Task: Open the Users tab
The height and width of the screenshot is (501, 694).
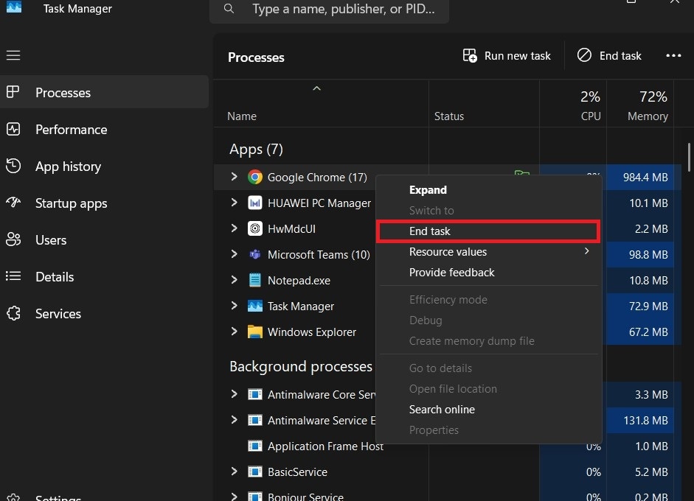Action: click(104, 239)
